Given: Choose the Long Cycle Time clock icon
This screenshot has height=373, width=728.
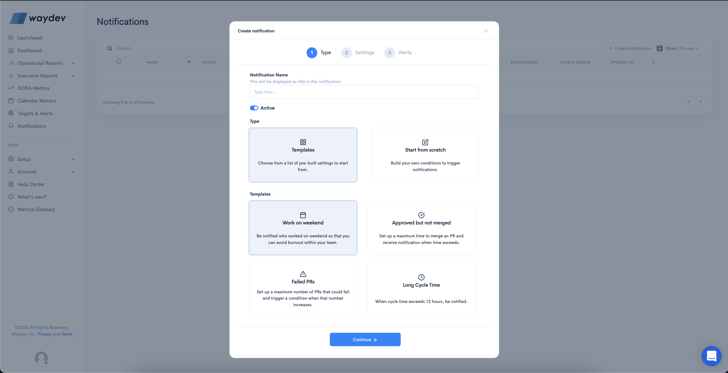Looking at the screenshot, I should (x=421, y=277).
